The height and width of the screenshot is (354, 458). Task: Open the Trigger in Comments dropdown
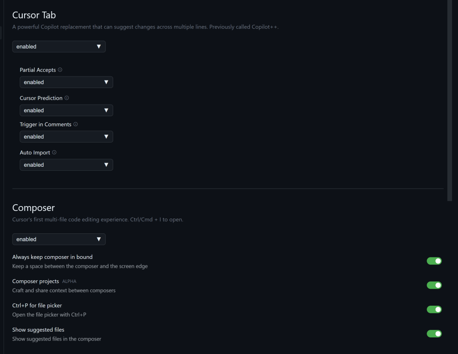(66, 137)
